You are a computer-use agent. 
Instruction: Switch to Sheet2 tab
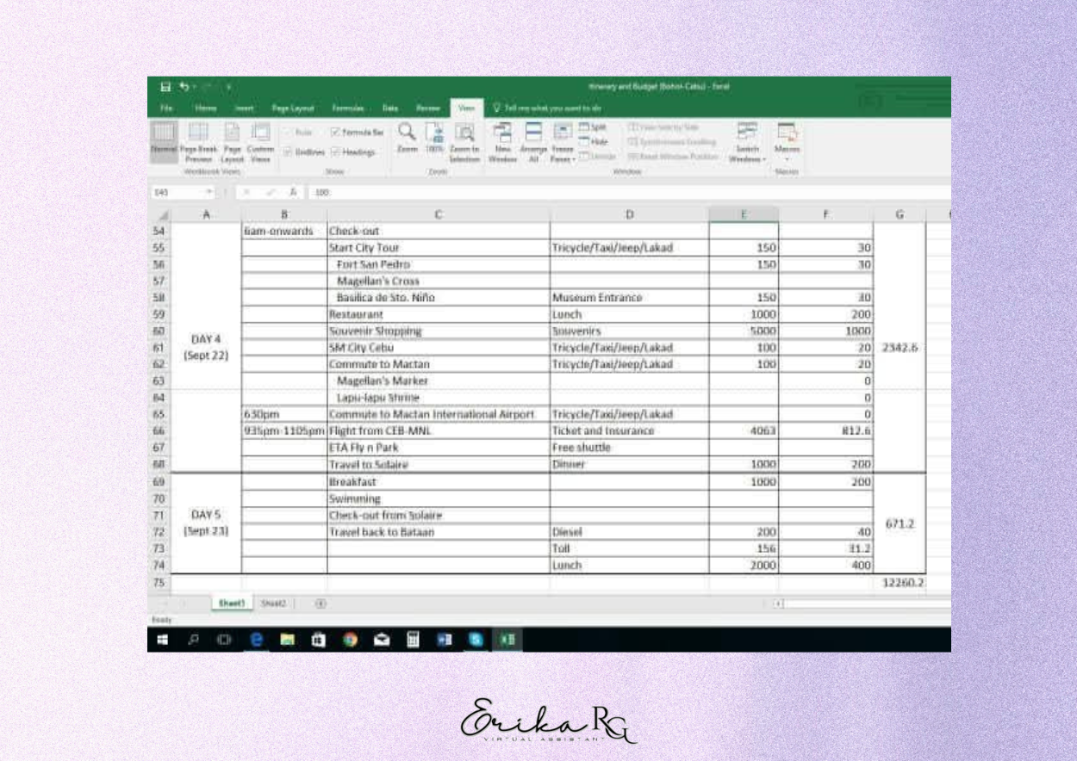click(273, 603)
